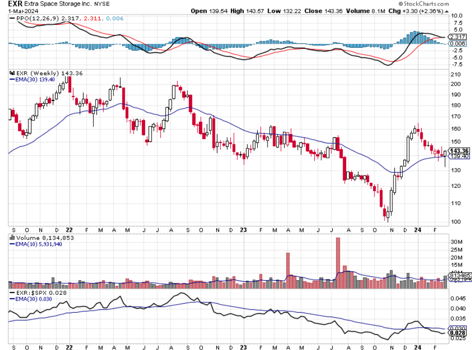This screenshot has width=472, height=350.
Task: Select the PPO(12,26,9) 2.317 legend
Action: click(48, 18)
